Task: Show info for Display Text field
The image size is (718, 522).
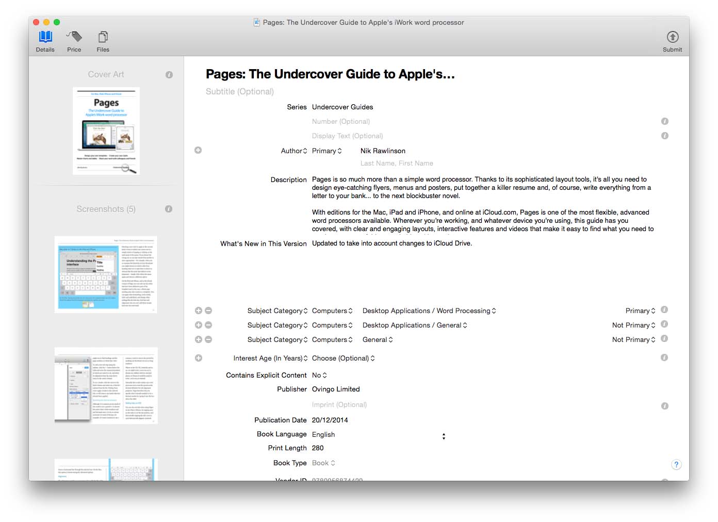Action: [665, 136]
